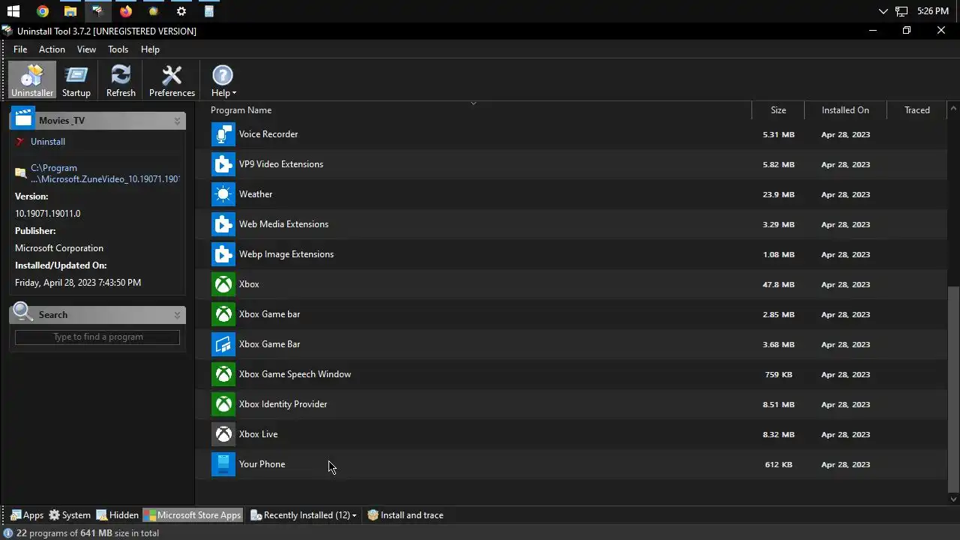Select the Webp Image Extensions icon
This screenshot has height=540, width=960.
click(223, 254)
